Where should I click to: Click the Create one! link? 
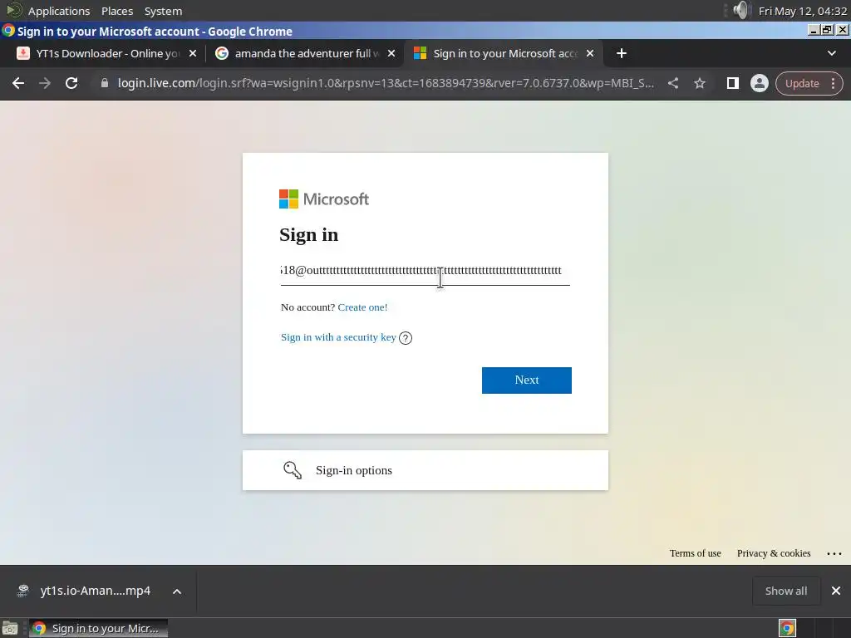click(362, 307)
